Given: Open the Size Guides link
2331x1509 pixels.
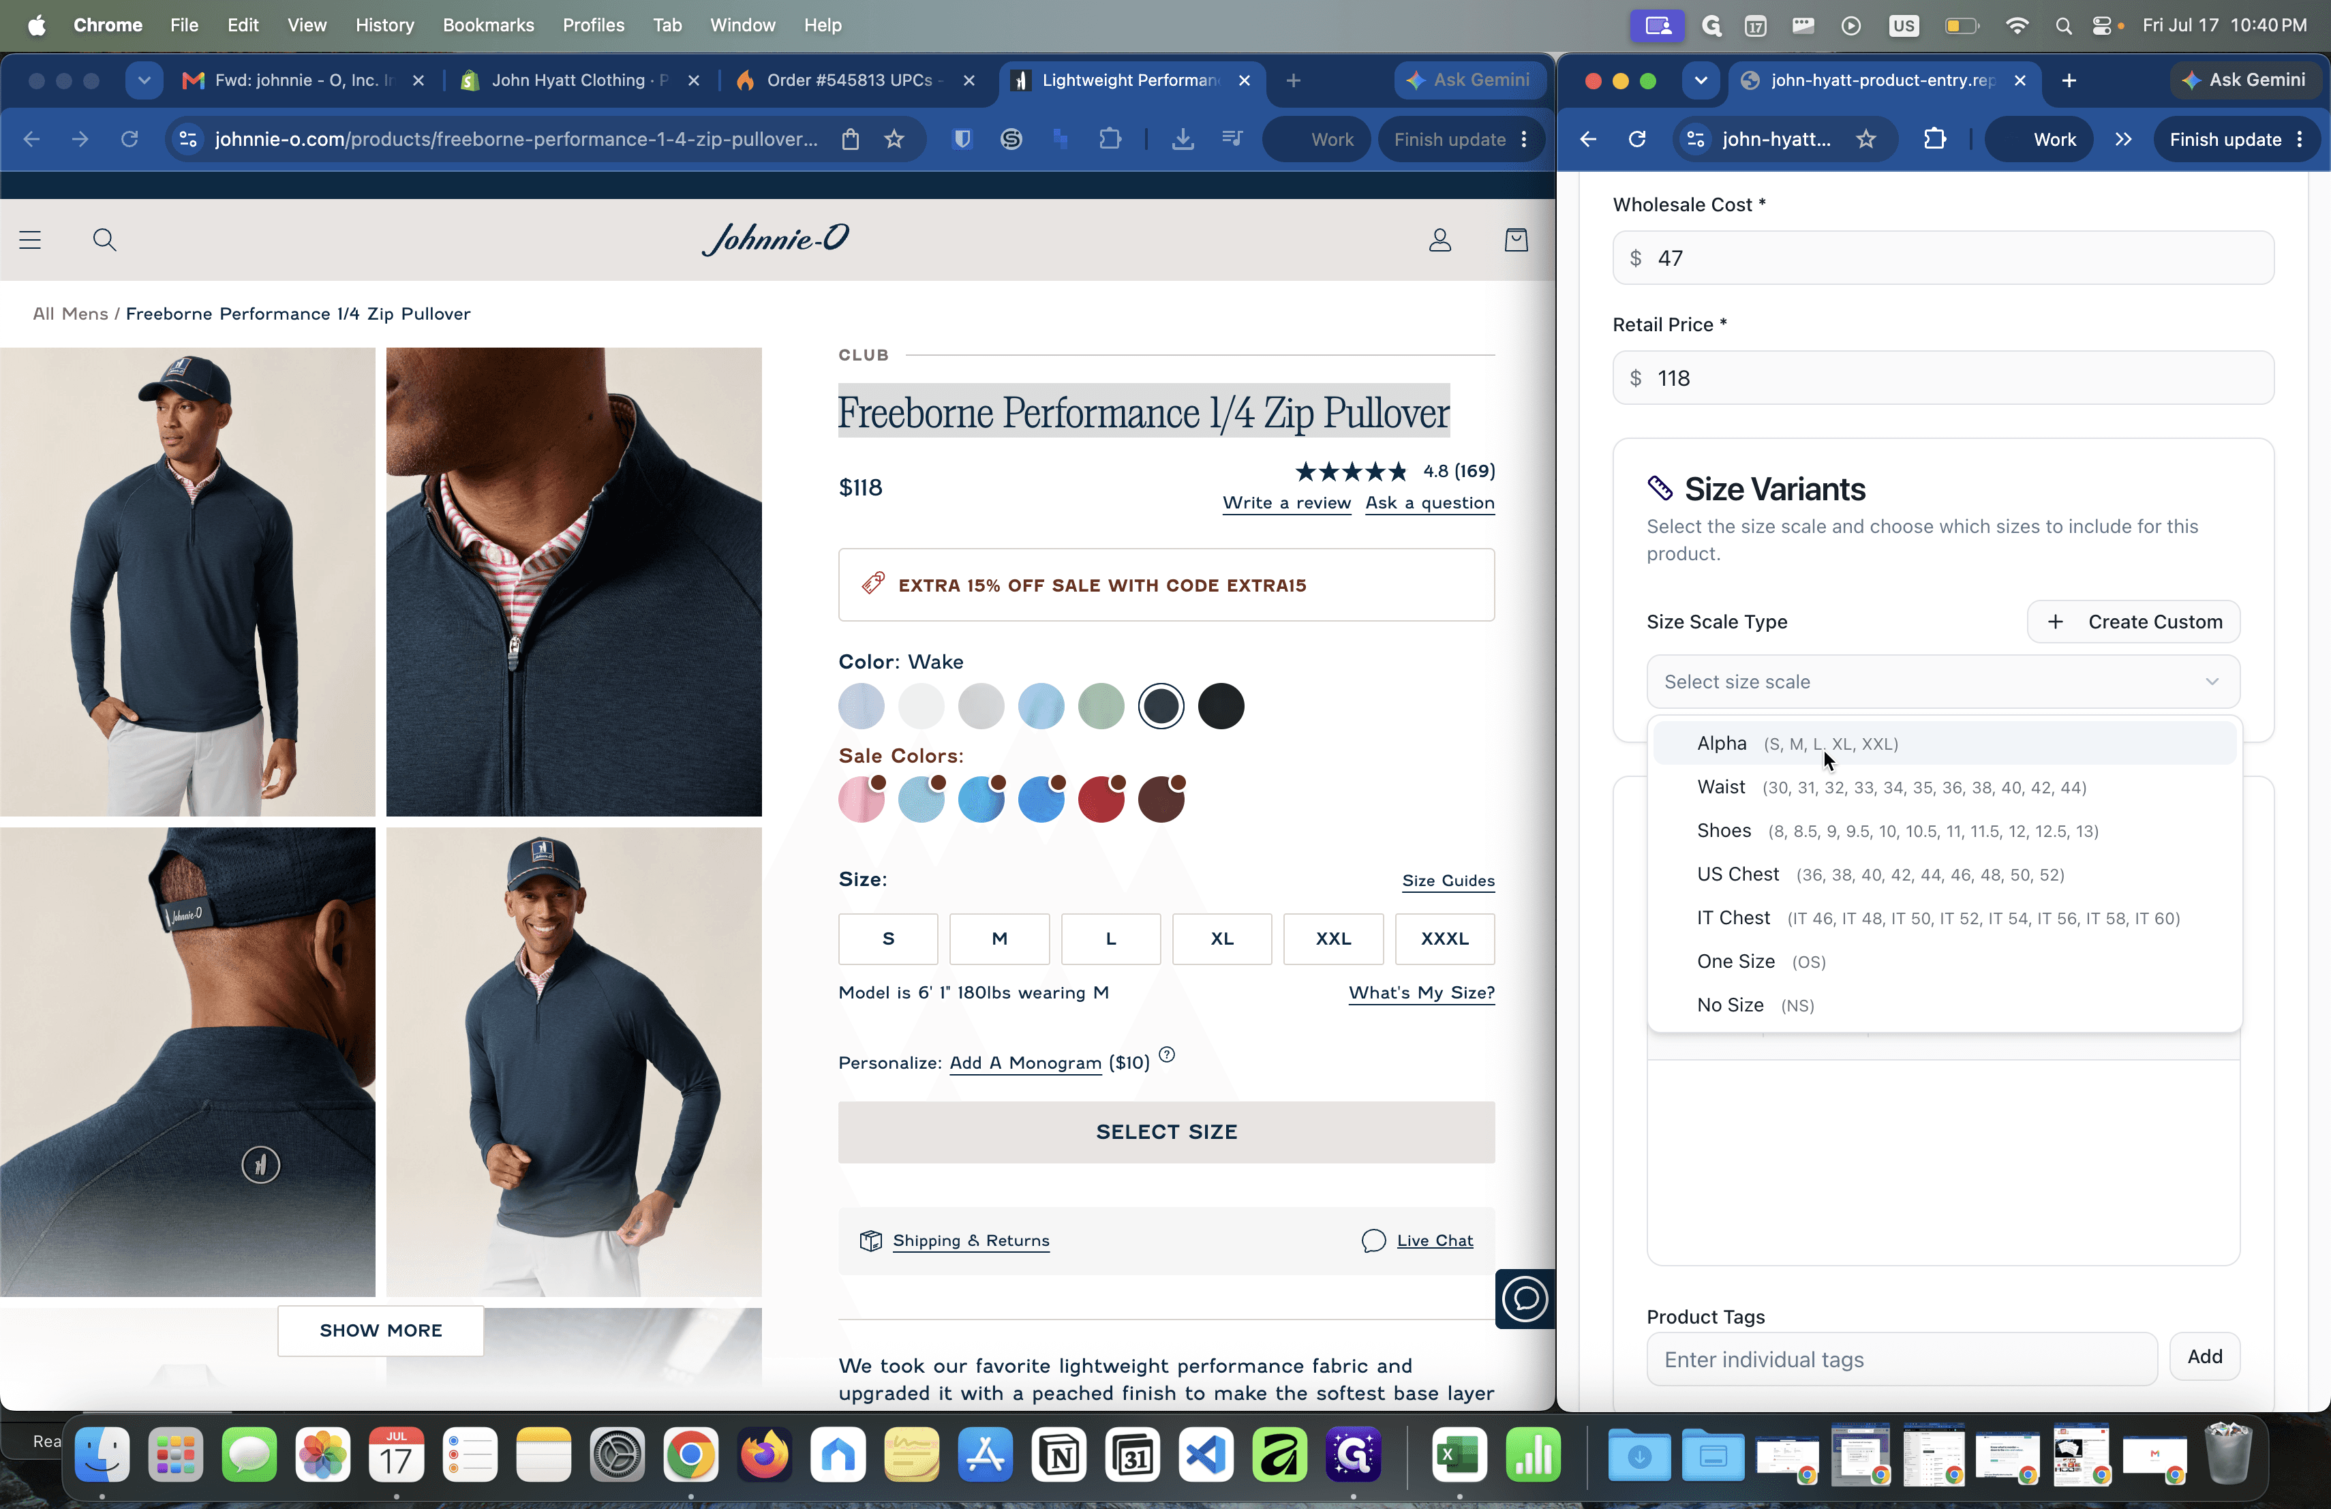Looking at the screenshot, I should point(1448,881).
